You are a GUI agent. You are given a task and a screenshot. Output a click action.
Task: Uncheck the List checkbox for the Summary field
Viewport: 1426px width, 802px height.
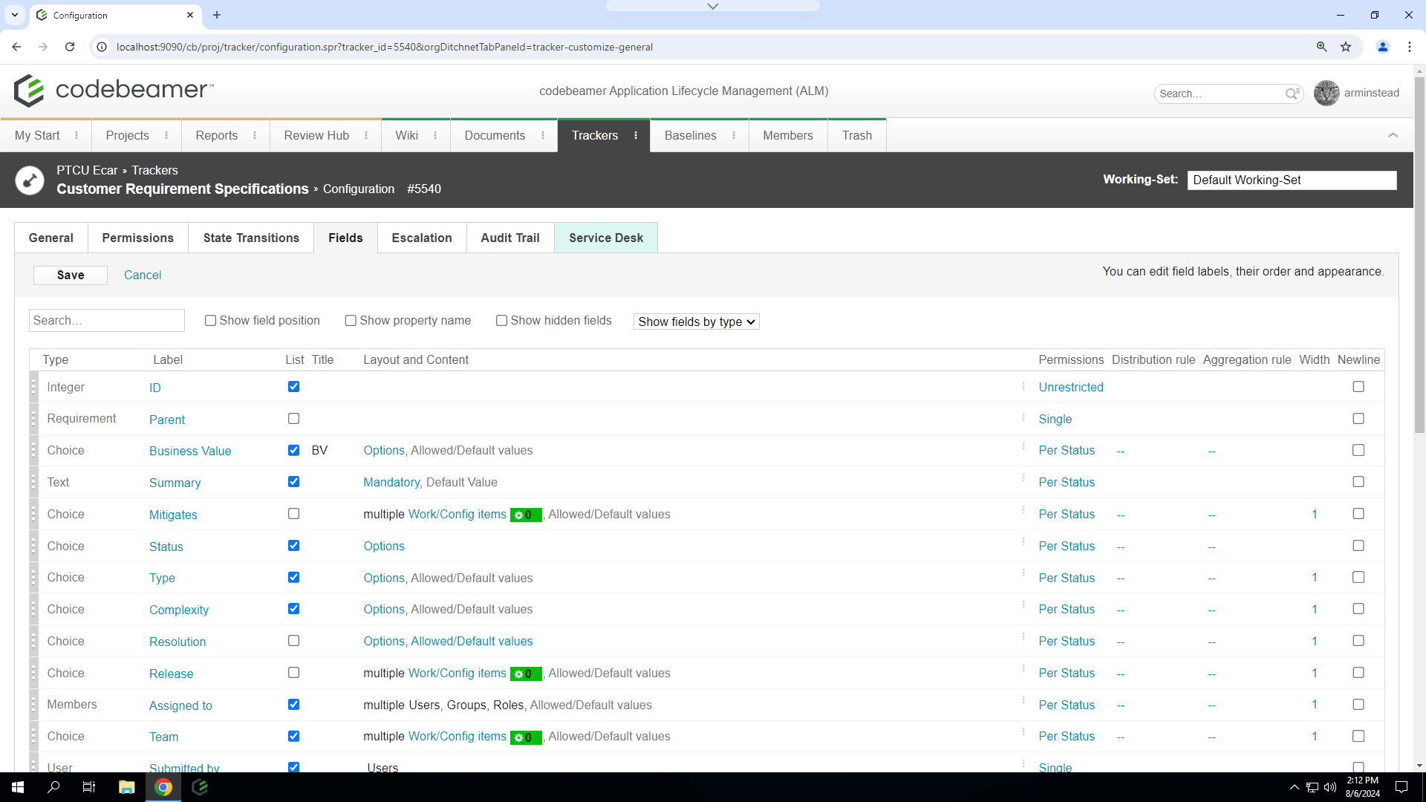(x=293, y=481)
